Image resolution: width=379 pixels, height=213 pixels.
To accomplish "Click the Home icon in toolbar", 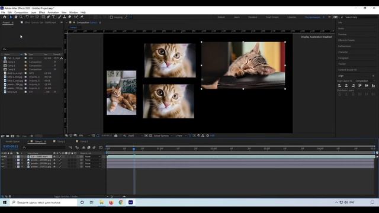I will click(x=5, y=17).
